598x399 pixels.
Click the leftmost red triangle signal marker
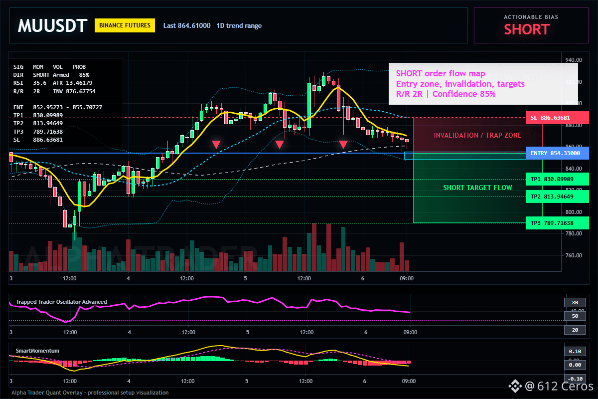(x=216, y=145)
